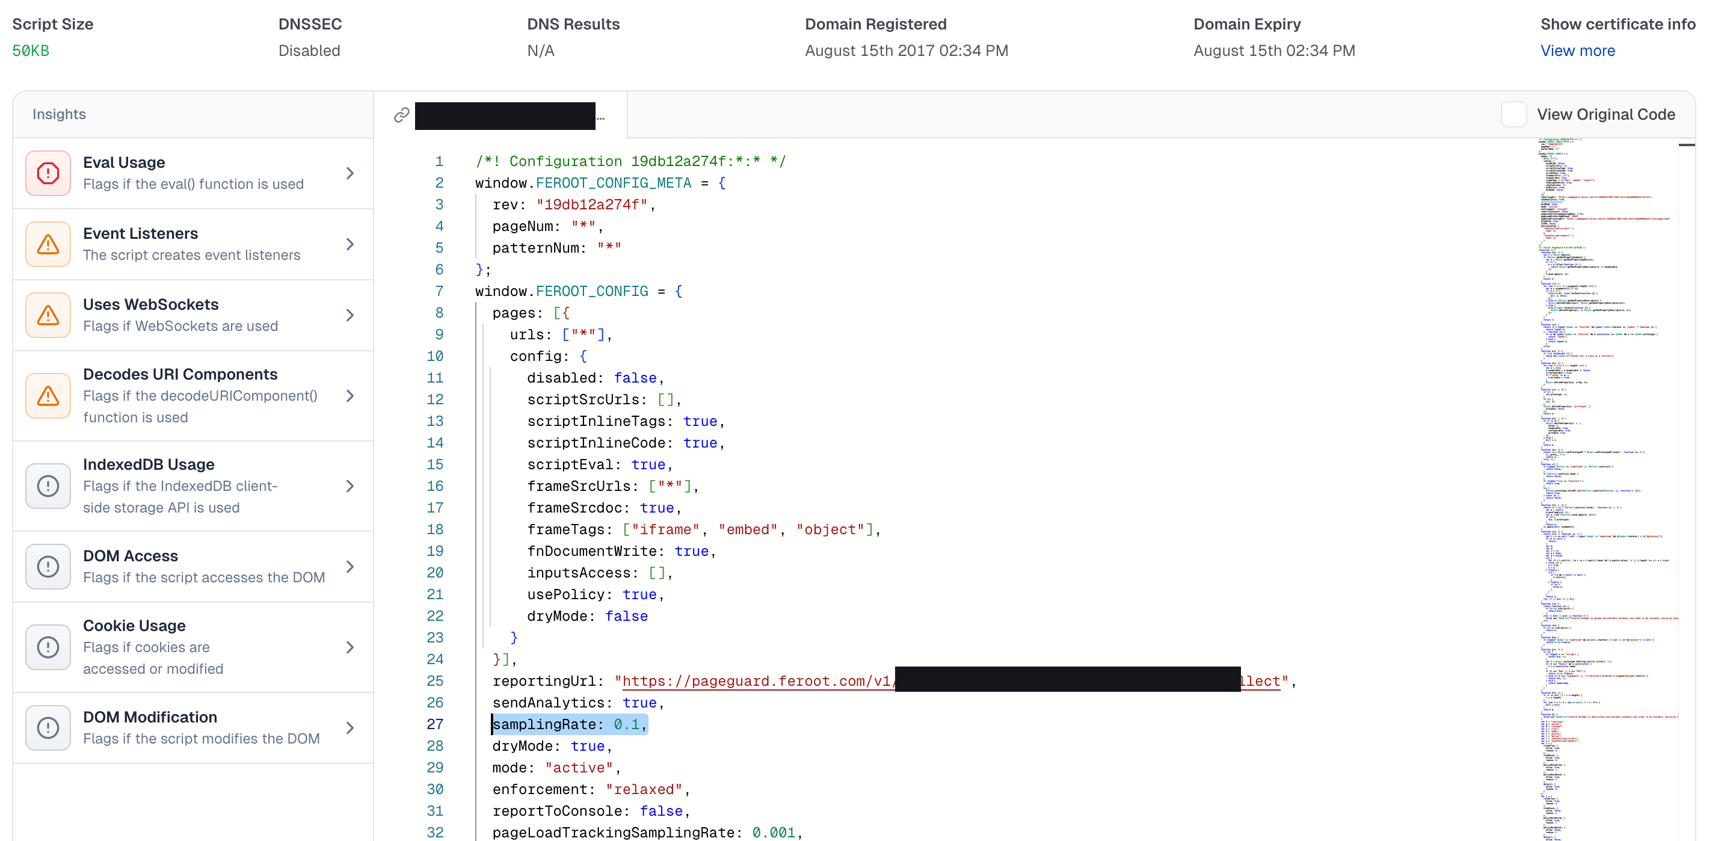Image resolution: width=1724 pixels, height=841 pixels.
Task: Click the Uses WebSockets warning triangle icon
Action: [x=48, y=315]
